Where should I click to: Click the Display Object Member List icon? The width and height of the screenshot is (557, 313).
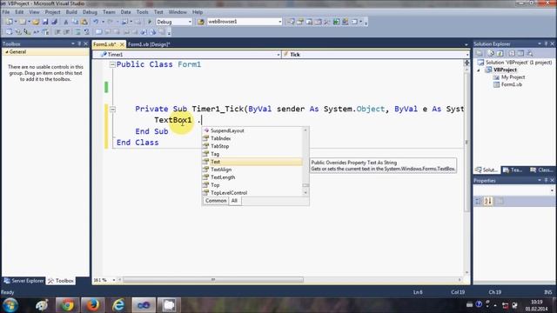coord(9,32)
